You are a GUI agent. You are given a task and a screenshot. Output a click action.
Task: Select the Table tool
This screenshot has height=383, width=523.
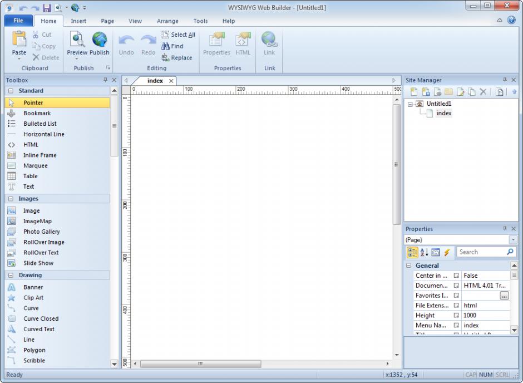(x=57, y=176)
